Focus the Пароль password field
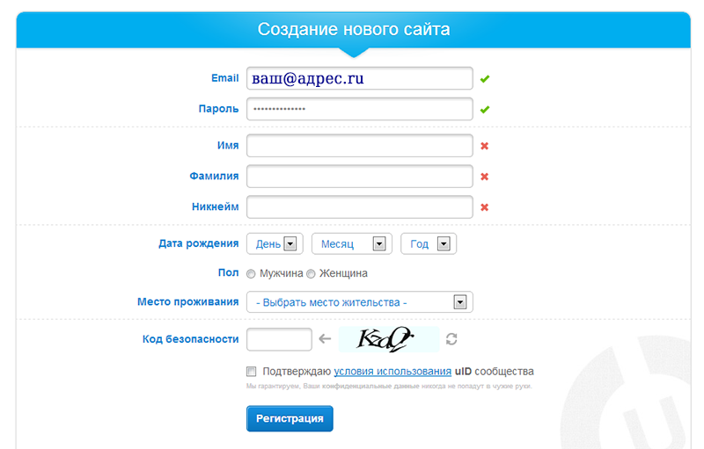704x449 pixels. [x=360, y=109]
